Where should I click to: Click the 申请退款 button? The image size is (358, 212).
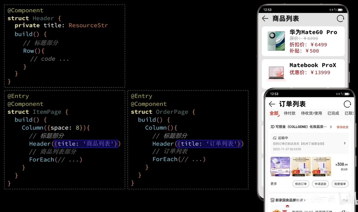coord(320,184)
